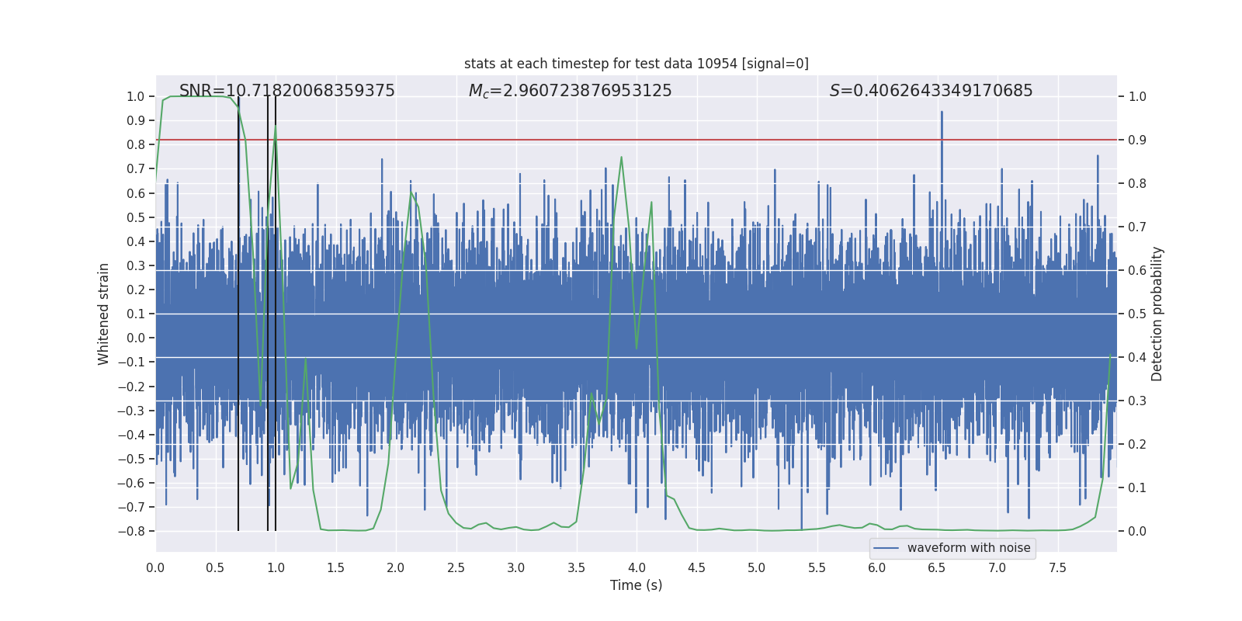Click the plot title mentioning test data 10954
This screenshot has height=621, width=1242.
pyautogui.click(x=636, y=64)
